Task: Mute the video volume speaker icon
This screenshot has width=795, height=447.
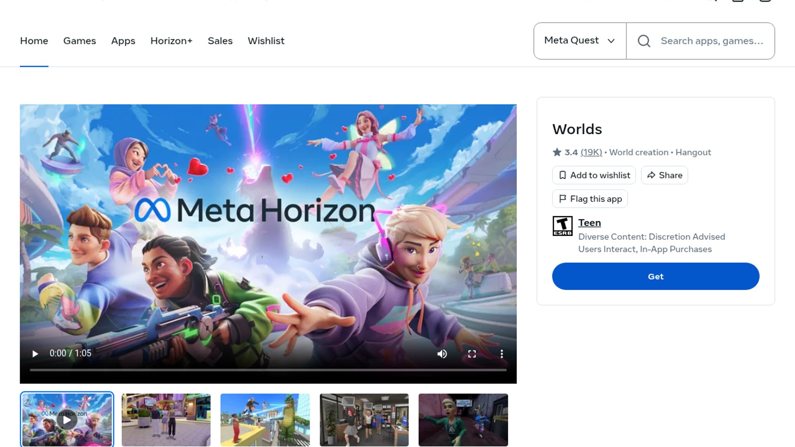Action: pyautogui.click(x=442, y=354)
